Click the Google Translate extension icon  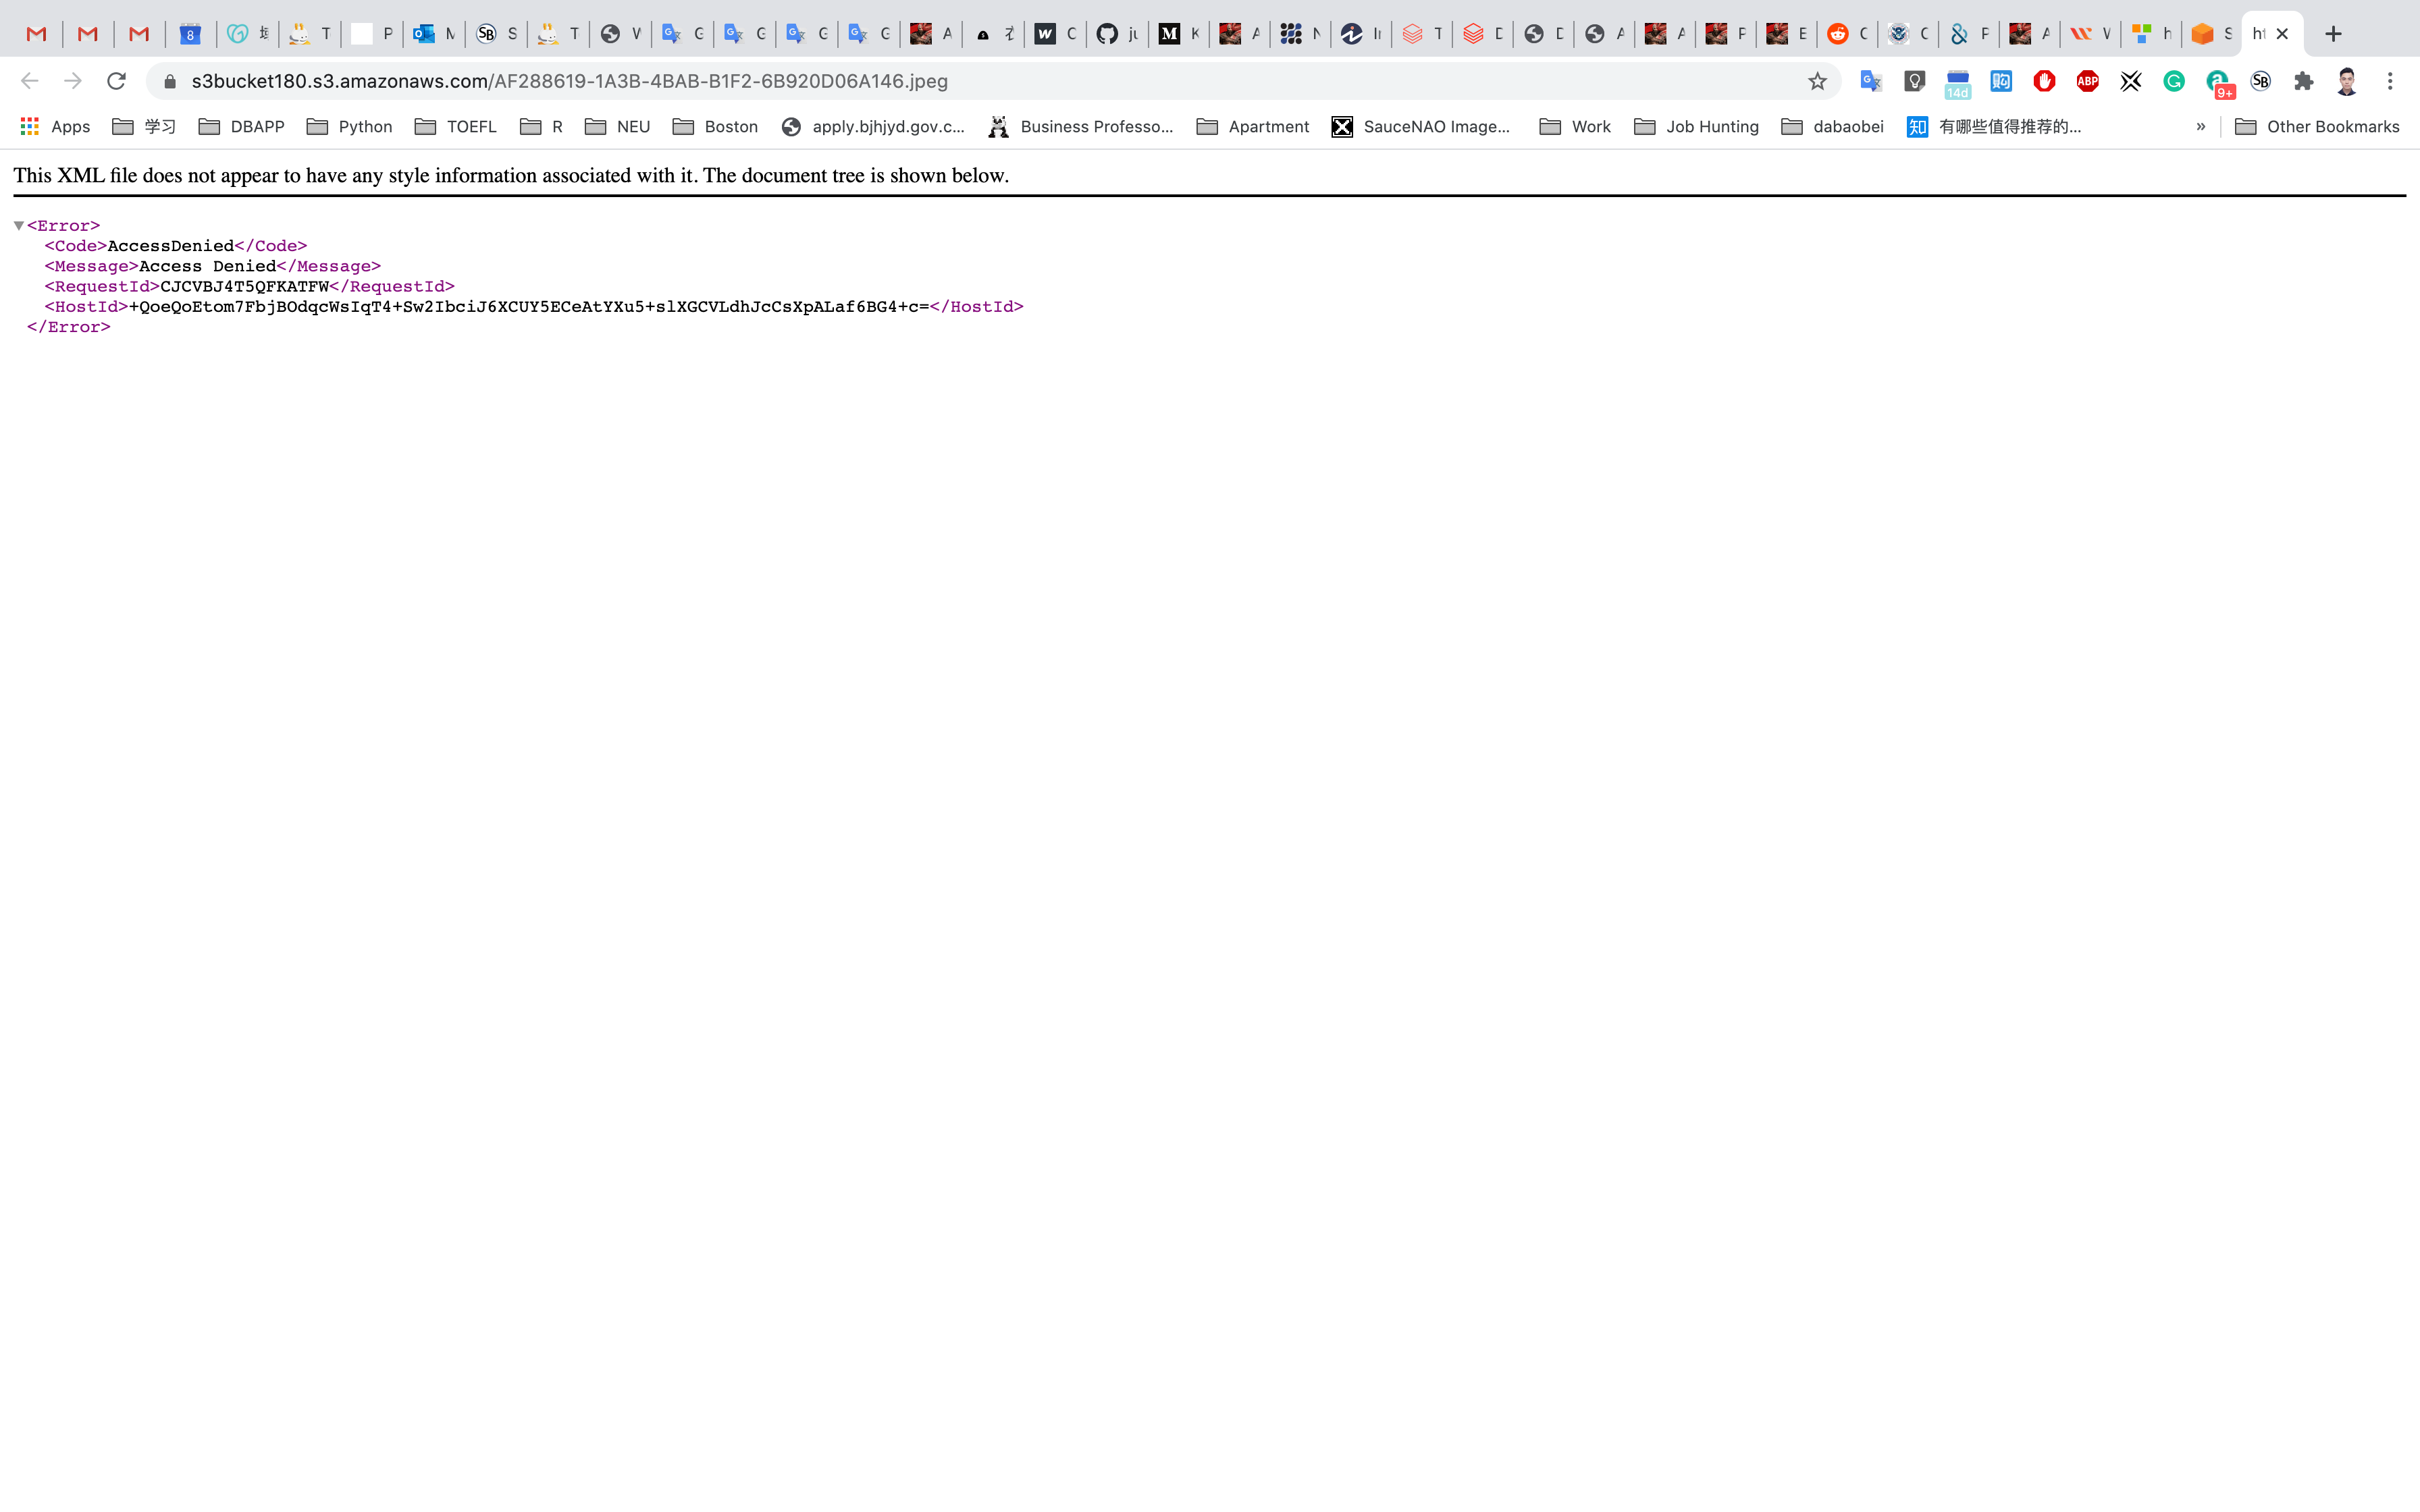(1871, 81)
